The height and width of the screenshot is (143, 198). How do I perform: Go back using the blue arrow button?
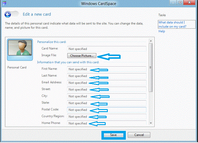(8, 15)
